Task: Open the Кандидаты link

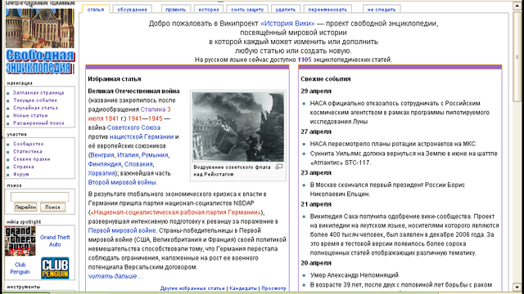Action: click(x=243, y=288)
